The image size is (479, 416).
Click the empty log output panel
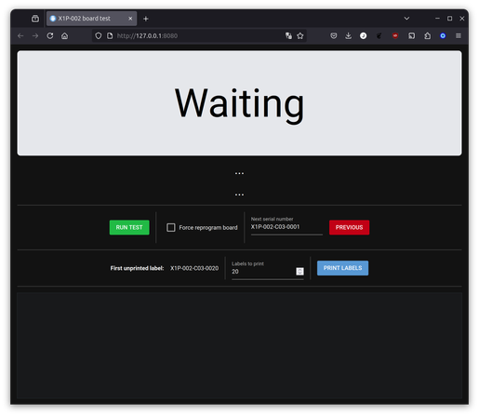[x=239, y=345]
